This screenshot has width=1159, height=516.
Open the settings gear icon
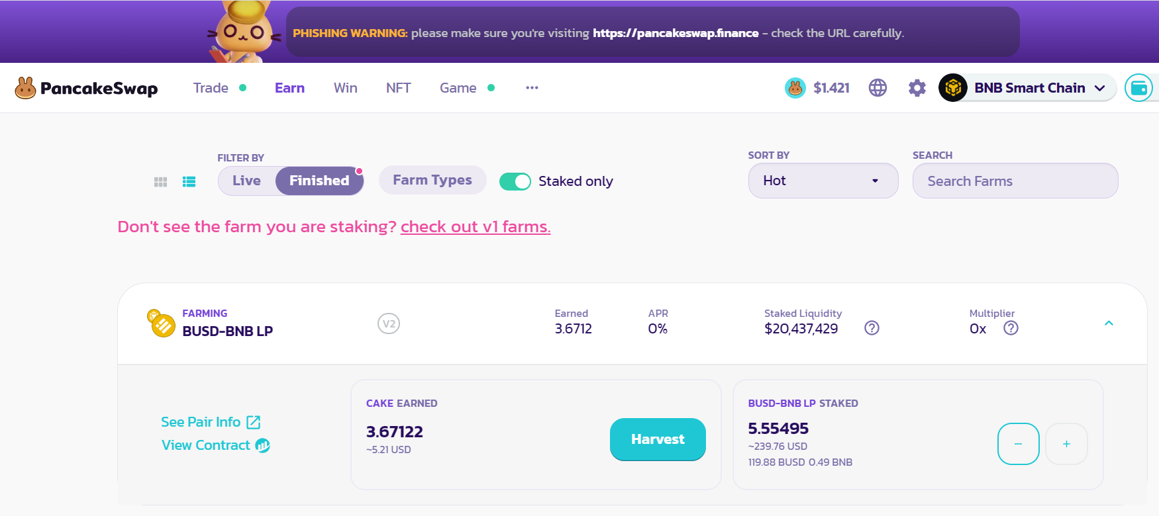click(x=917, y=88)
